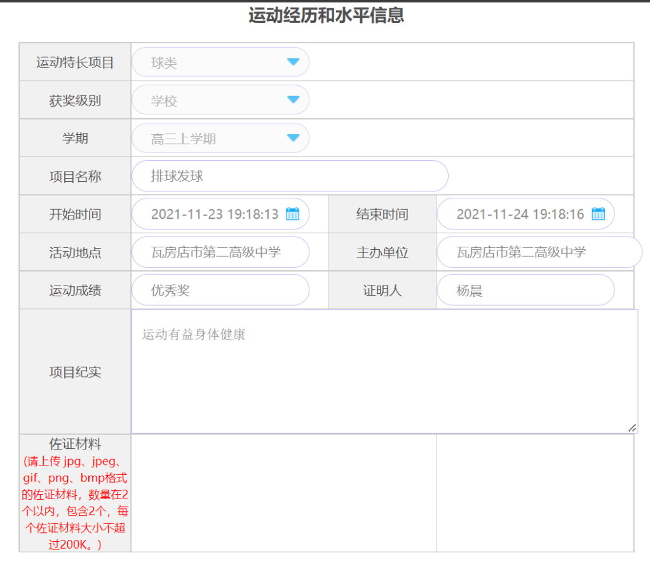Expand the 运动特长项目 dropdown showing 球类

[x=293, y=62]
